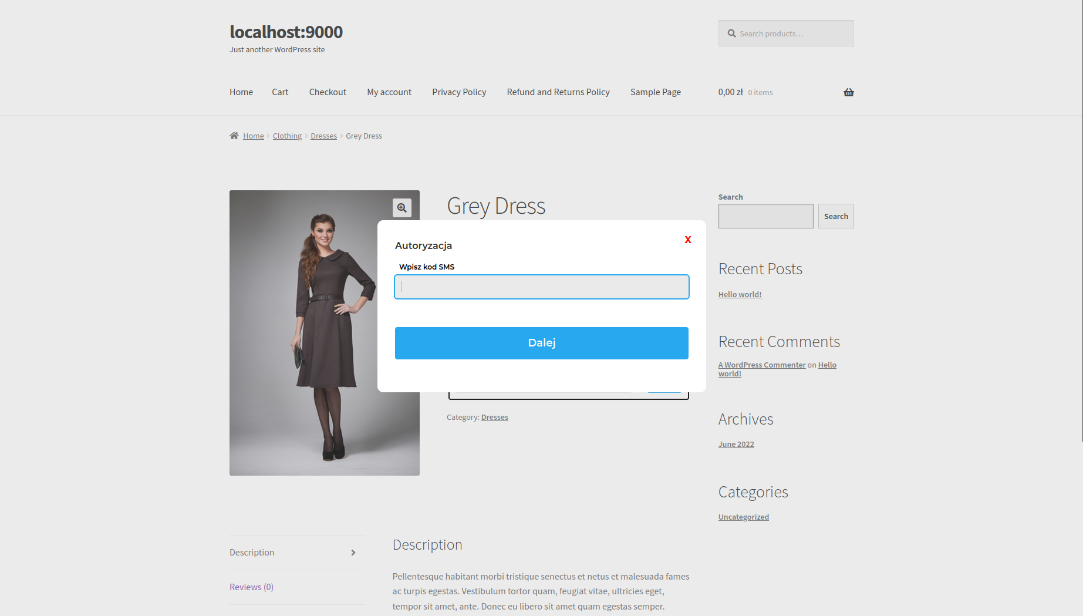Screen dimensions: 1083x616
Task: Close the Autoryzacja dialog with red X
Action: 688,240
